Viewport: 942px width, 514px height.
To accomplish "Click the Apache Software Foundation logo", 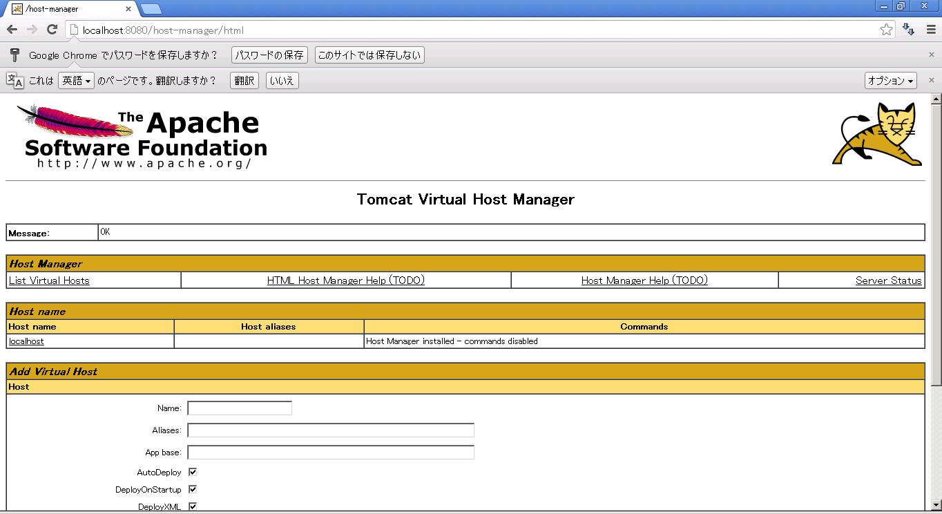I will coord(142,136).
